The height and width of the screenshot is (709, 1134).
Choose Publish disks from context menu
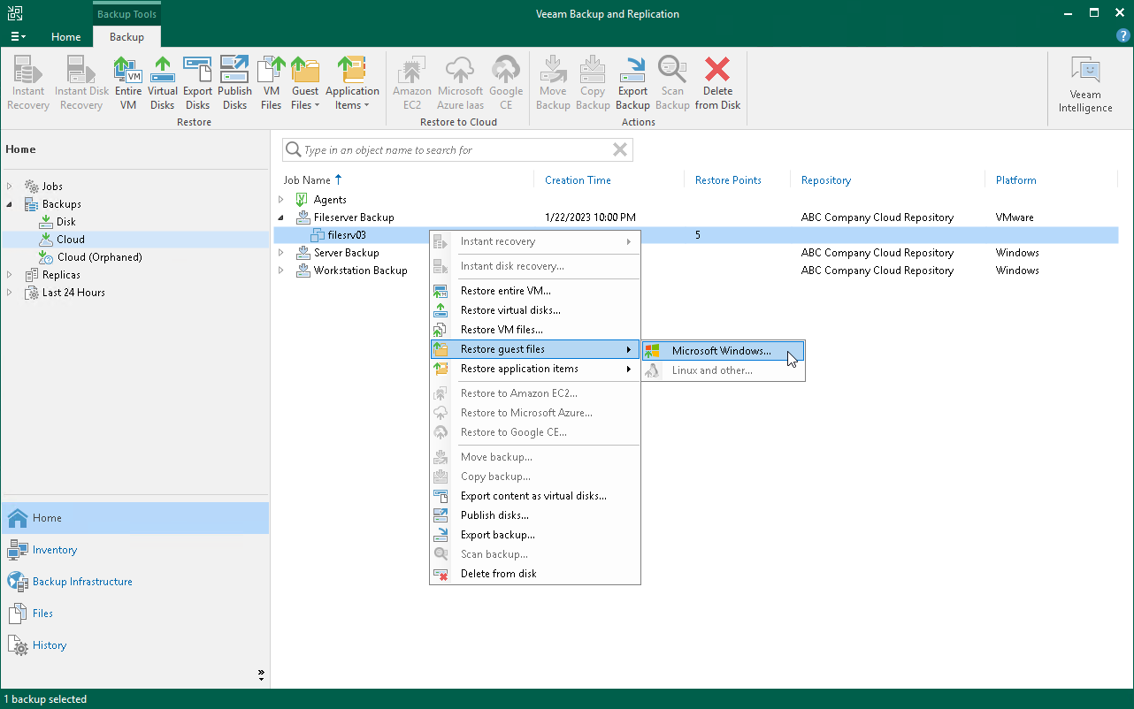coord(534,515)
